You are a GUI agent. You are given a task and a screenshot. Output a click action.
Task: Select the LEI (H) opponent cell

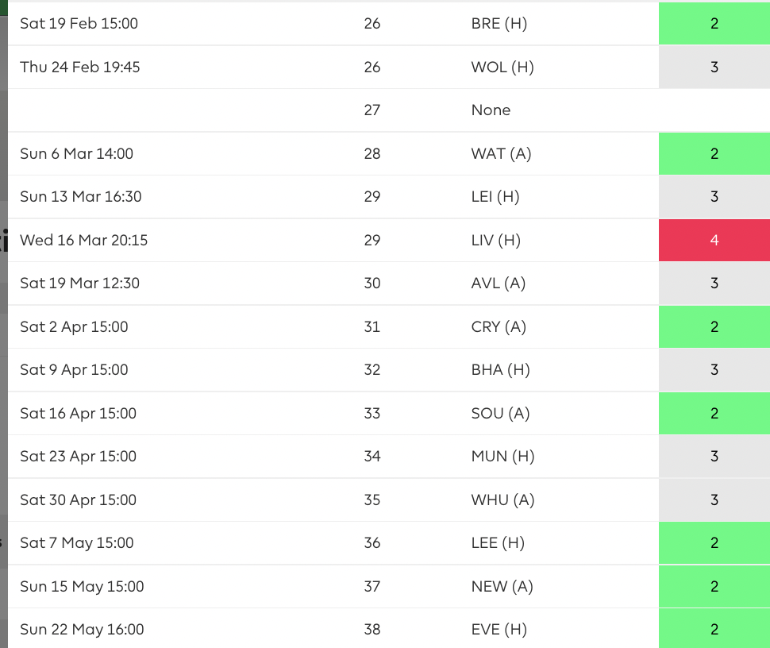pyautogui.click(x=495, y=197)
